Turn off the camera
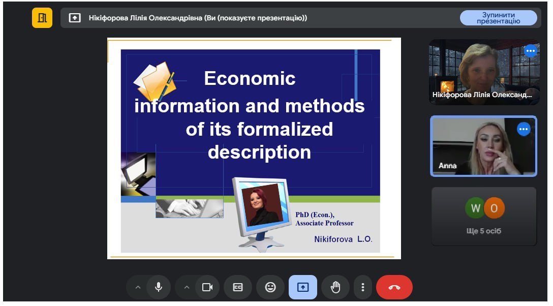 [x=207, y=287]
